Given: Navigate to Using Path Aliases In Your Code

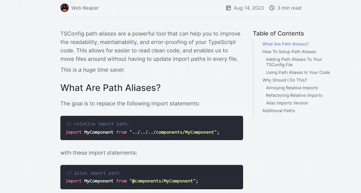Looking at the screenshot, I should pos(298,72).
